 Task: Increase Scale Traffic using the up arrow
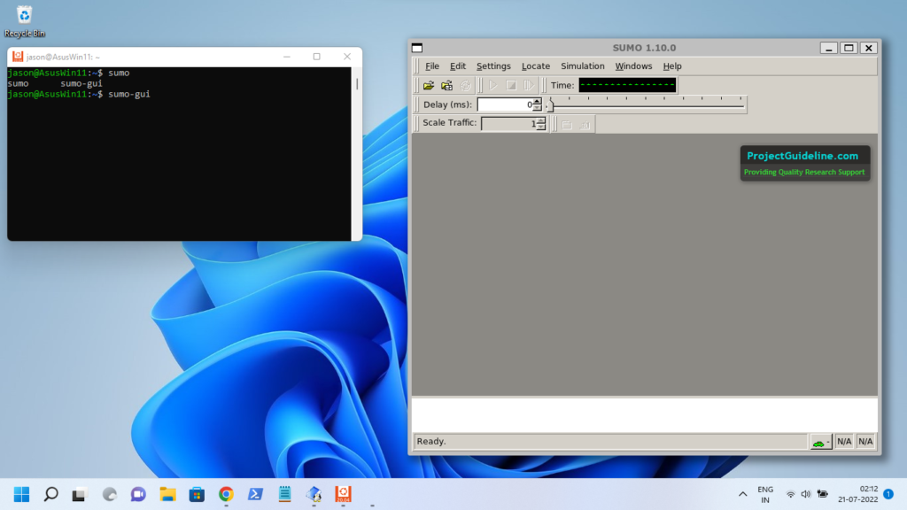coord(541,120)
